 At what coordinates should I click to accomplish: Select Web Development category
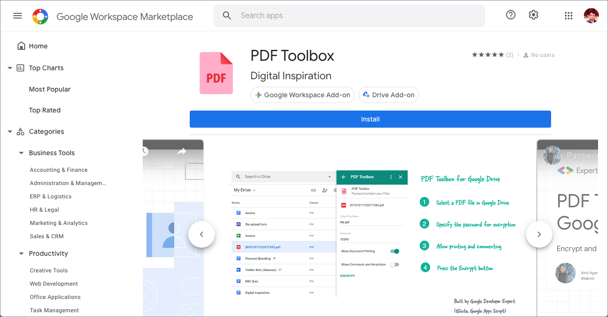(x=54, y=284)
